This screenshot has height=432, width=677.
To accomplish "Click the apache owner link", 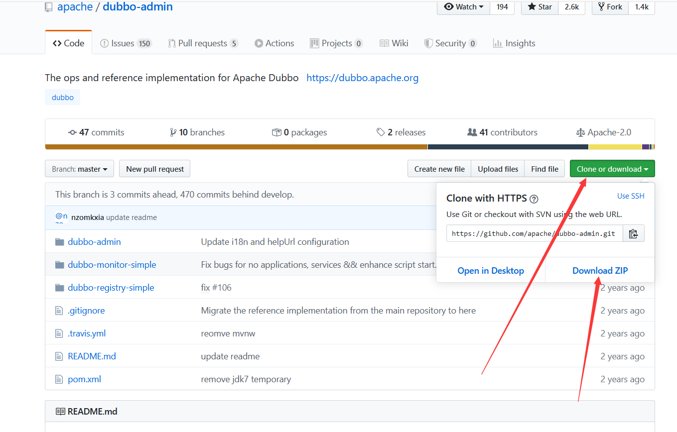I will pos(75,7).
